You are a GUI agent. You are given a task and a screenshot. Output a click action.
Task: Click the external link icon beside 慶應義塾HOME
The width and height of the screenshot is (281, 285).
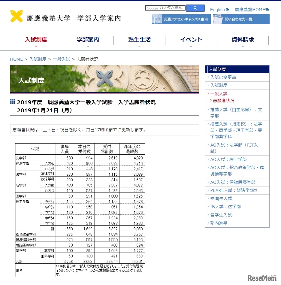[x=267, y=9]
